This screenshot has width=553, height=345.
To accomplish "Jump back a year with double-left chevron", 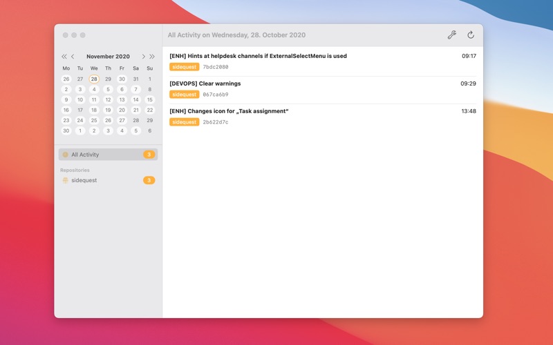I will click(64, 57).
